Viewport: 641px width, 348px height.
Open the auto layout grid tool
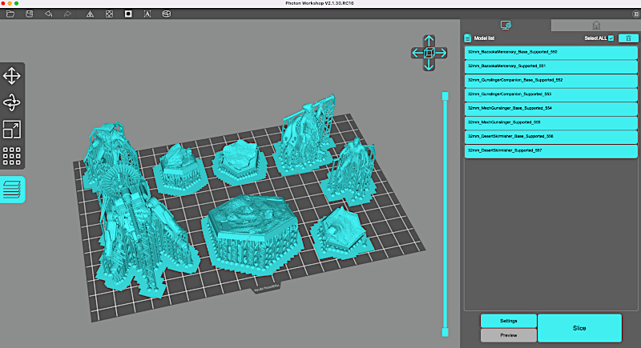[x=12, y=156]
